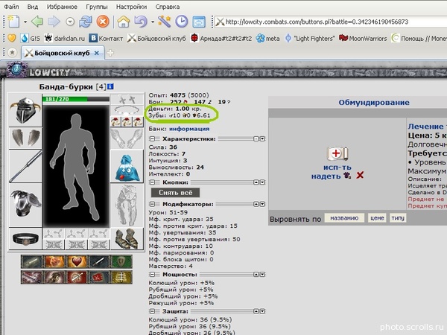Open the Undo dropdown arrow in toolbar

click(x=153, y=22)
